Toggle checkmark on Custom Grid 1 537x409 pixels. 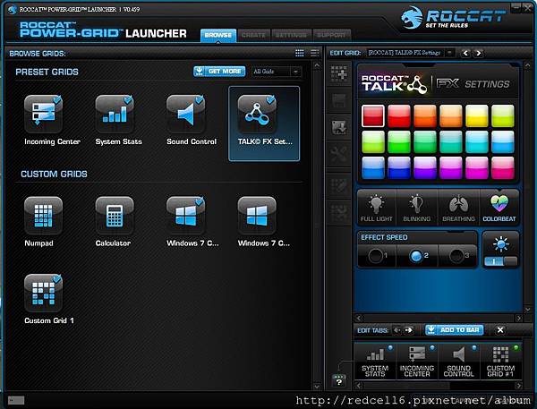57,279
